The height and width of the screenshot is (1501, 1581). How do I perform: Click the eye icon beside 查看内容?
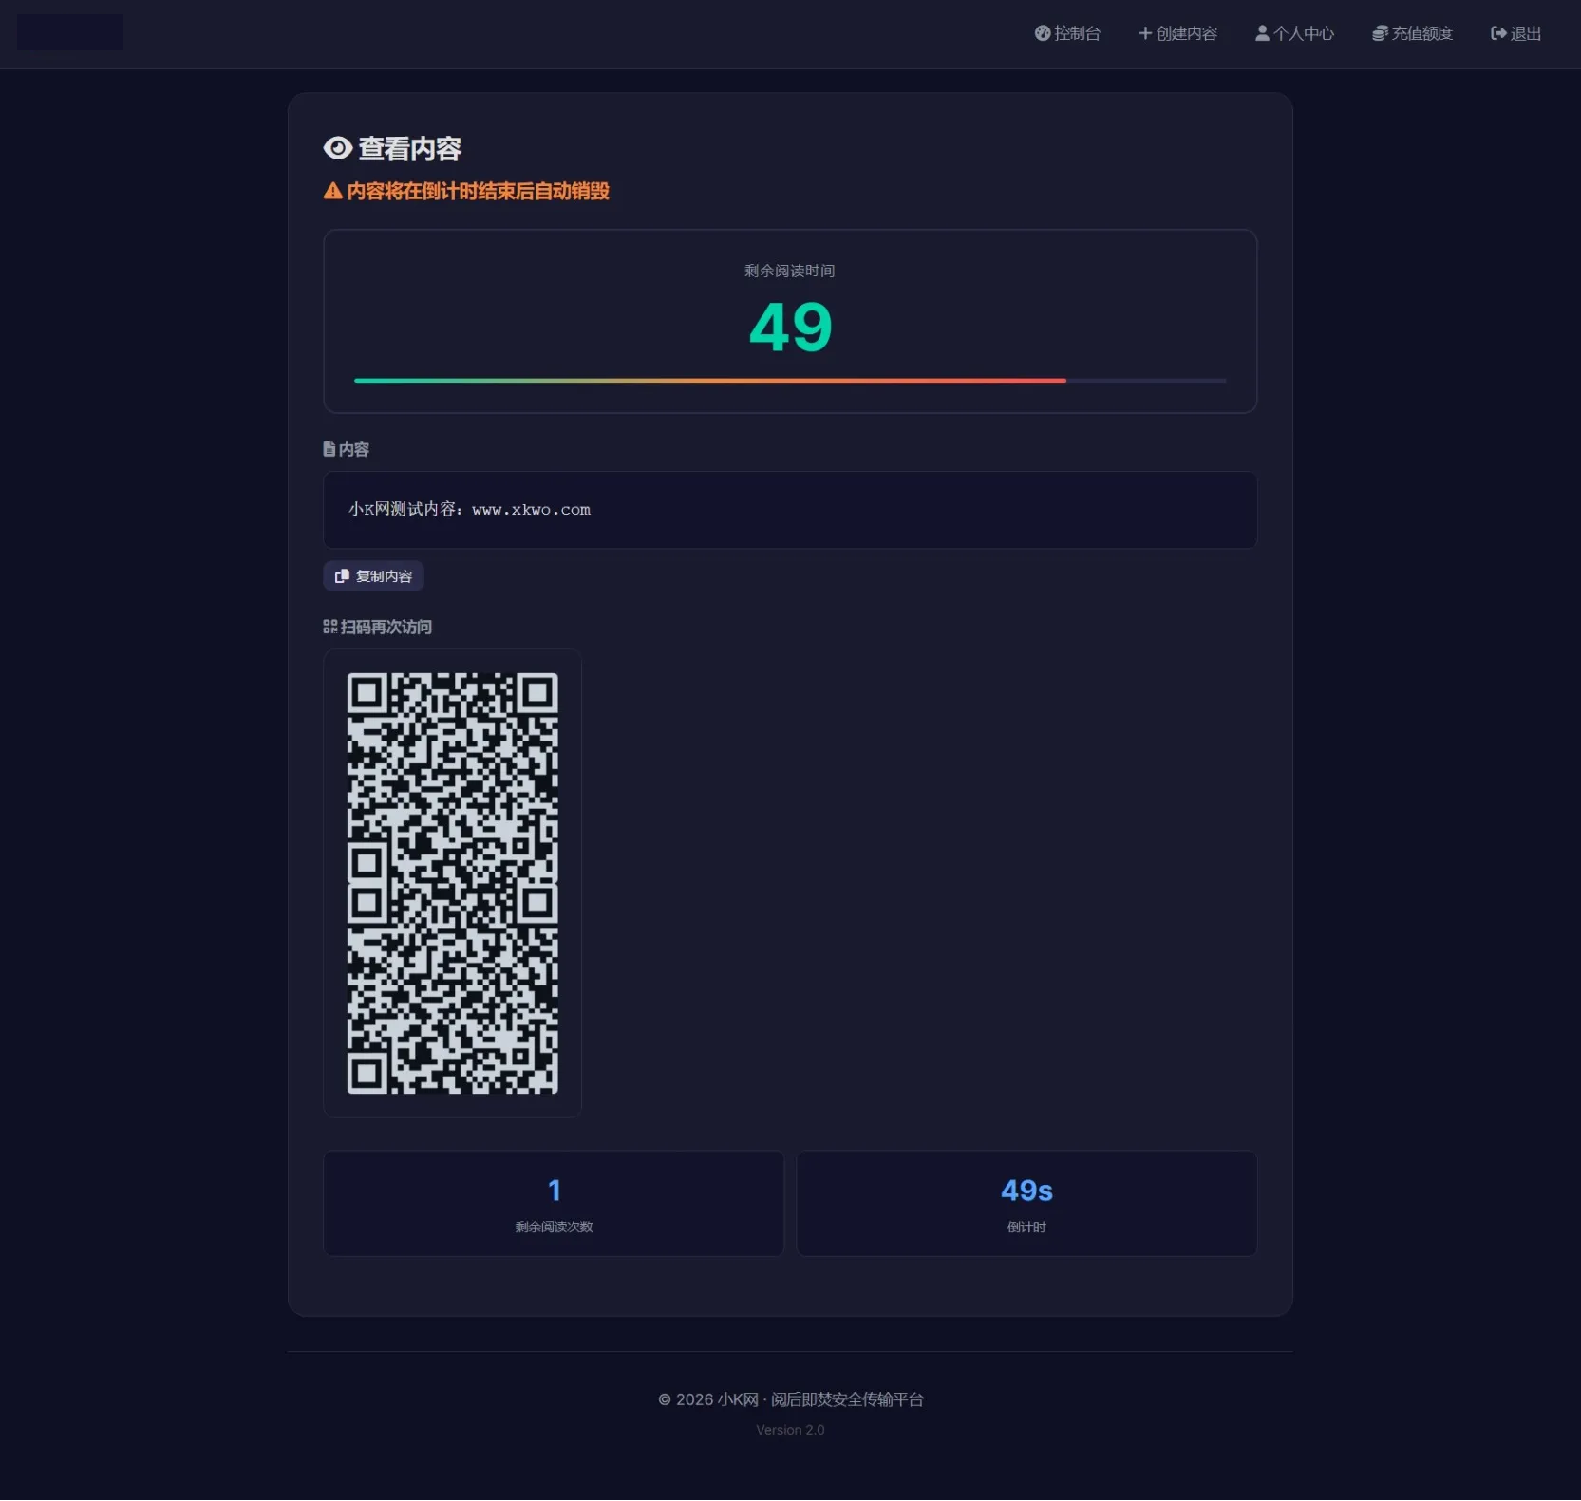[338, 148]
